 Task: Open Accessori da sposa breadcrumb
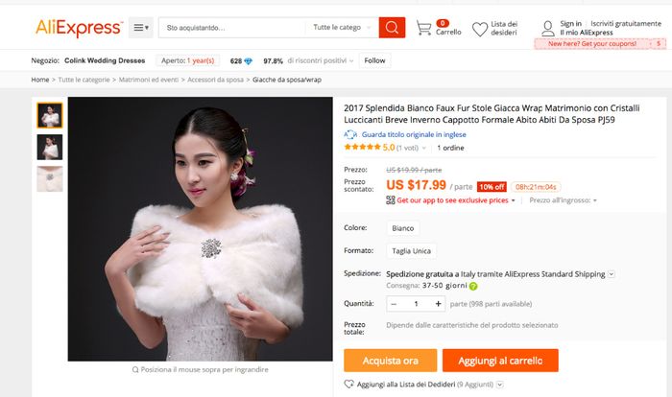point(216,80)
